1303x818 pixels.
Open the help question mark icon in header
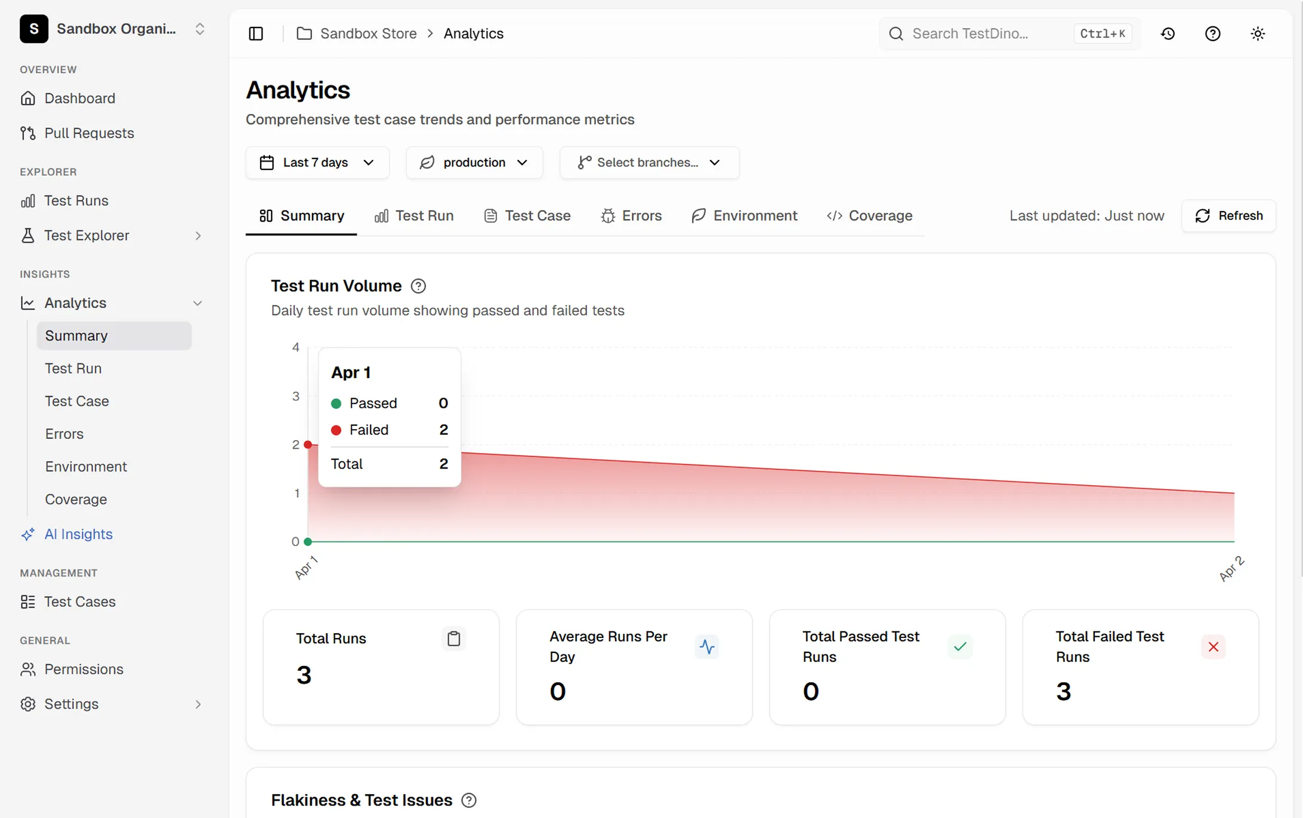[1212, 33]
